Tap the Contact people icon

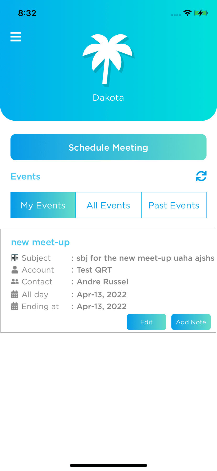point(15,281)
